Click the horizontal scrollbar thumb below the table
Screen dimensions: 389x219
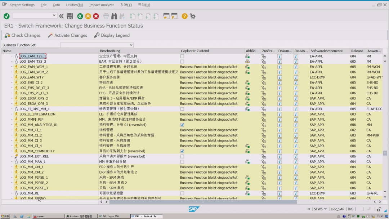[x=203, y=202]
